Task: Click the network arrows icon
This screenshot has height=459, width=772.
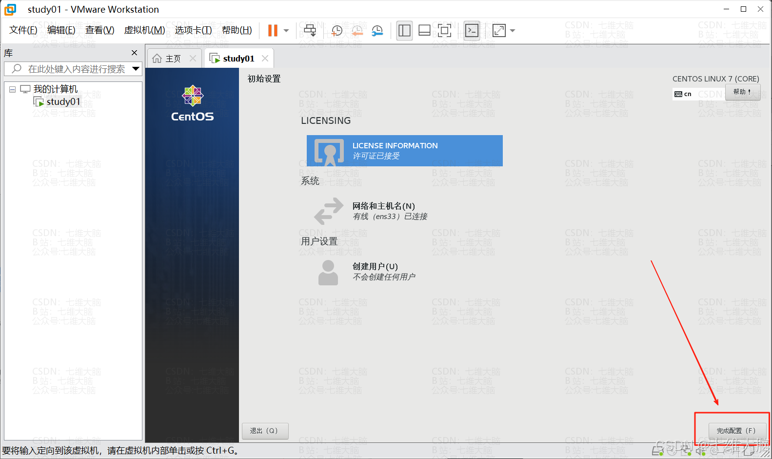Action: coord(329,211)
